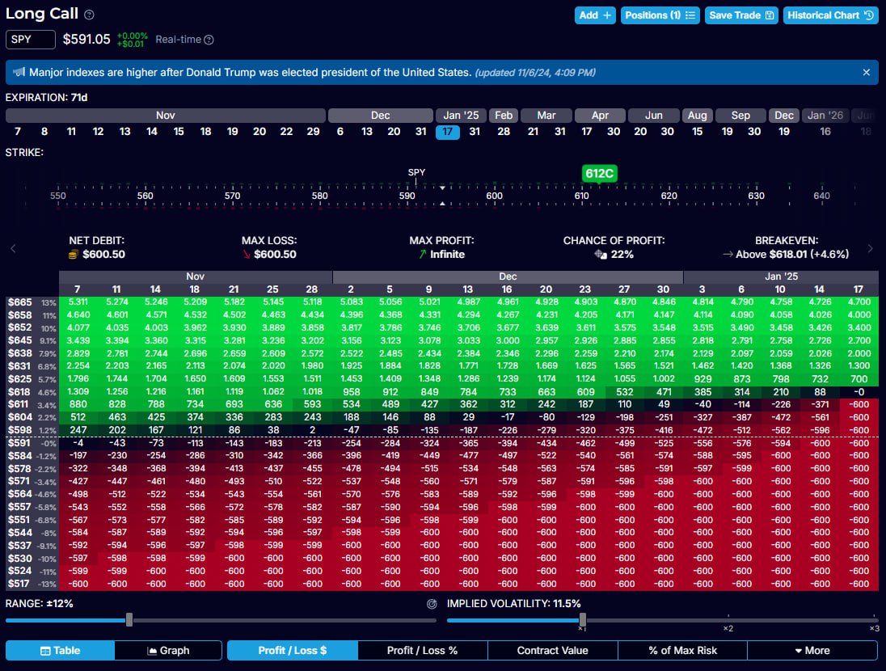Viewport: 886px width, 671px height.
Task: Click the Real-time info question mark icon
Action: [209, 40]
